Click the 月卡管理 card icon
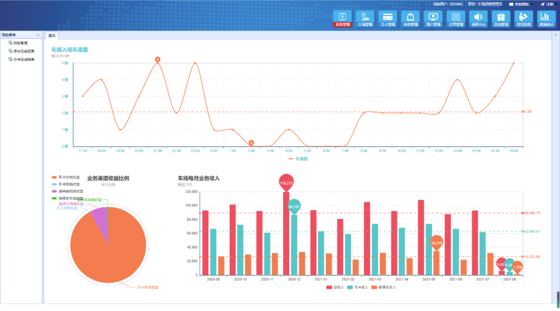 click(388, 18)
